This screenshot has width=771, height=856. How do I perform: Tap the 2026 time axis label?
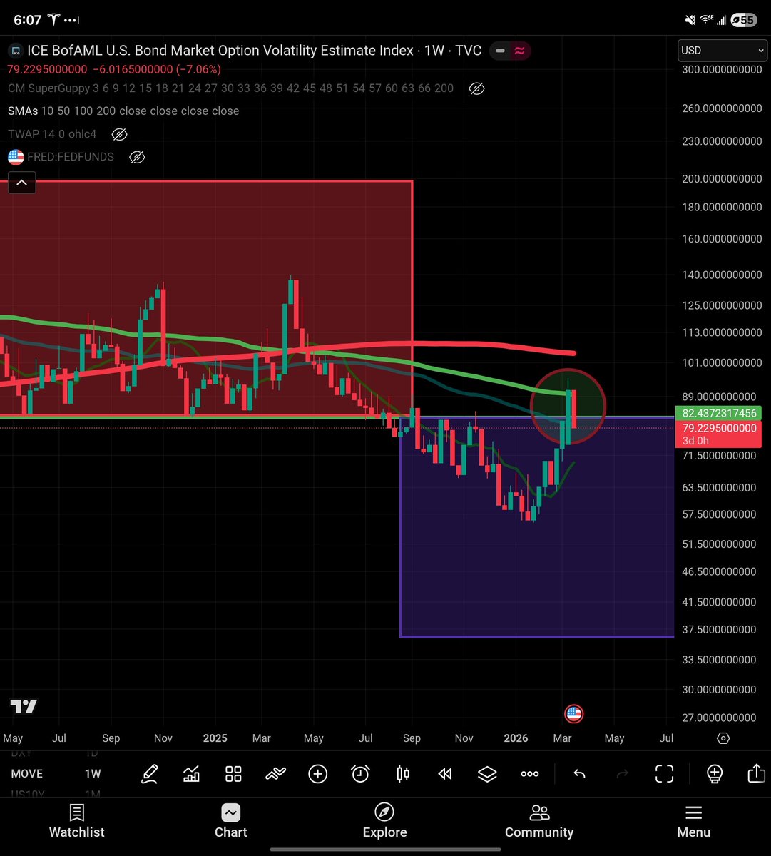click(x=516, y=738)
